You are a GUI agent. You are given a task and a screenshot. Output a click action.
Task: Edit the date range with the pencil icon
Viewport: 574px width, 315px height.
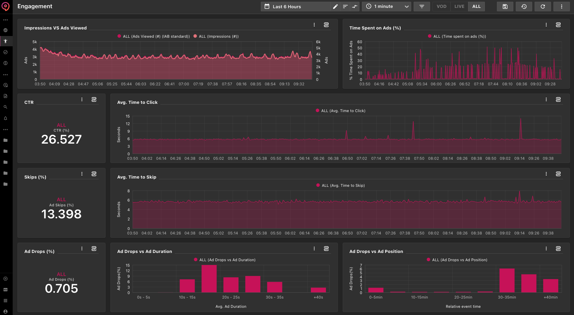335,7
